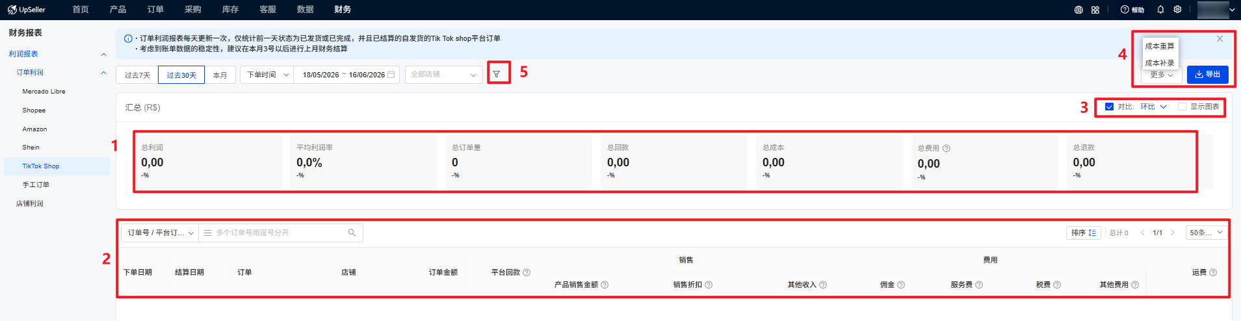
Task: Go to next page arrow
Action: pos(1173,233)
